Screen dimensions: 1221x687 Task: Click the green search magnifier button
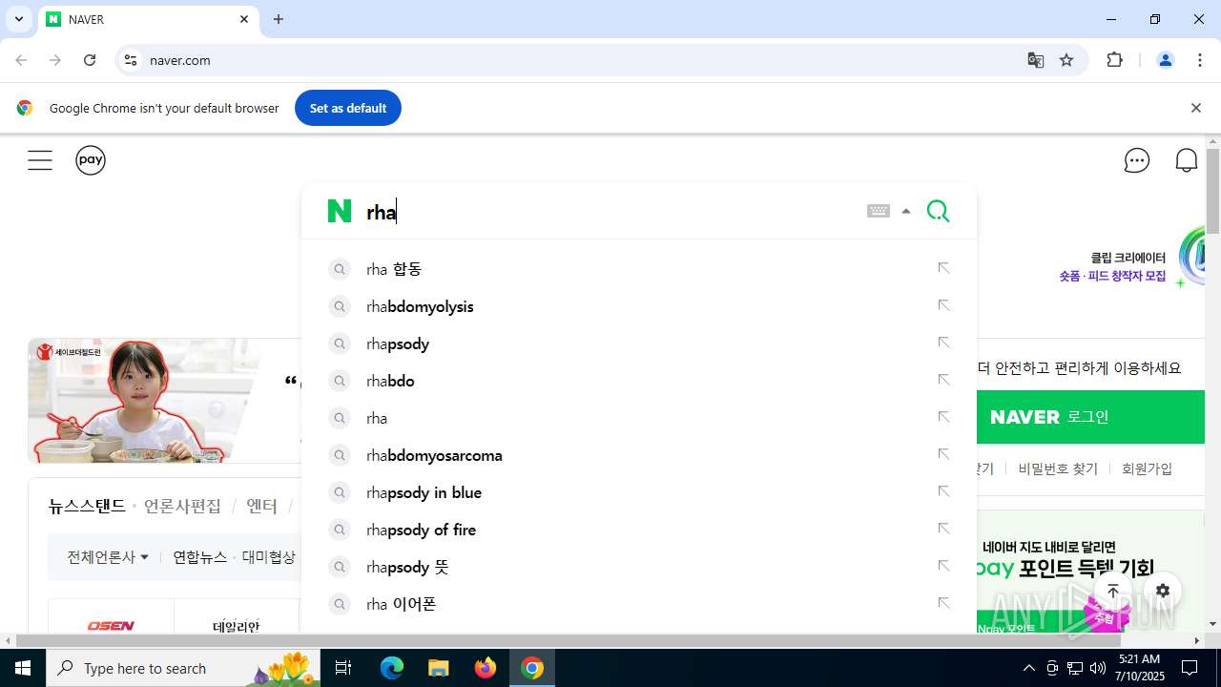(939, 211)
